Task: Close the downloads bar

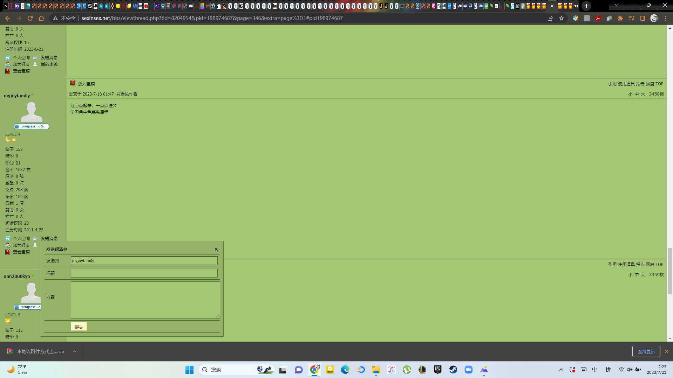Action: pos(667,351)
